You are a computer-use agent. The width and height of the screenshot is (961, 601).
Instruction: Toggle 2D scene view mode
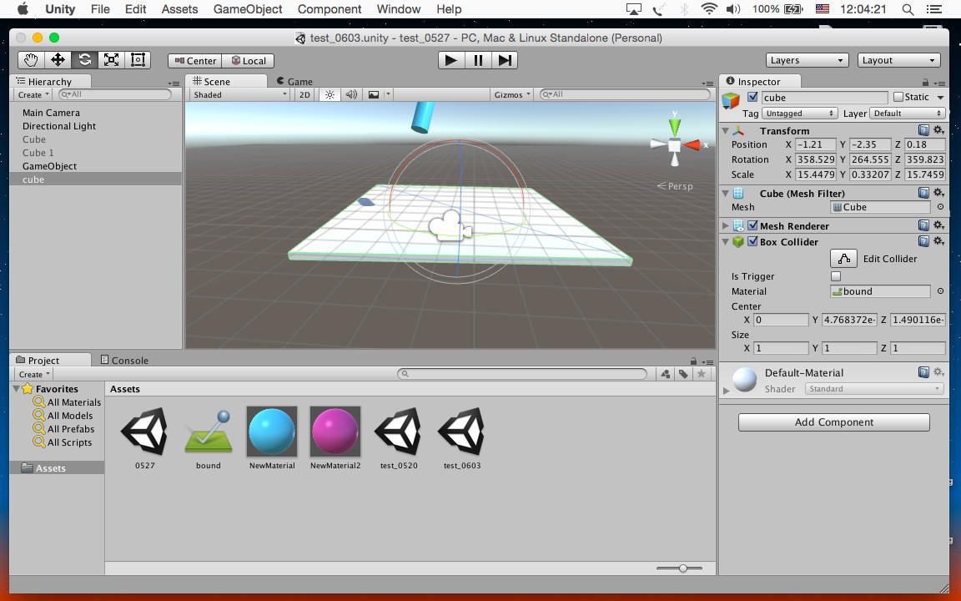(x=304, y=94)
